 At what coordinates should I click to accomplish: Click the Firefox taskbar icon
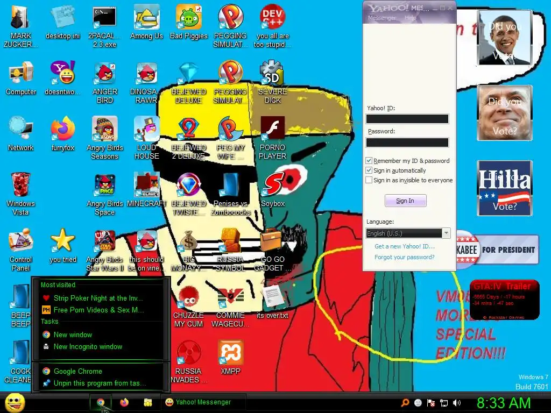[x=124, y=402]
